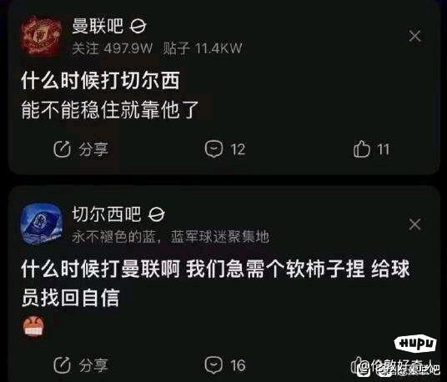Open post text 能不能稳住就靠他了

(110, 109)
